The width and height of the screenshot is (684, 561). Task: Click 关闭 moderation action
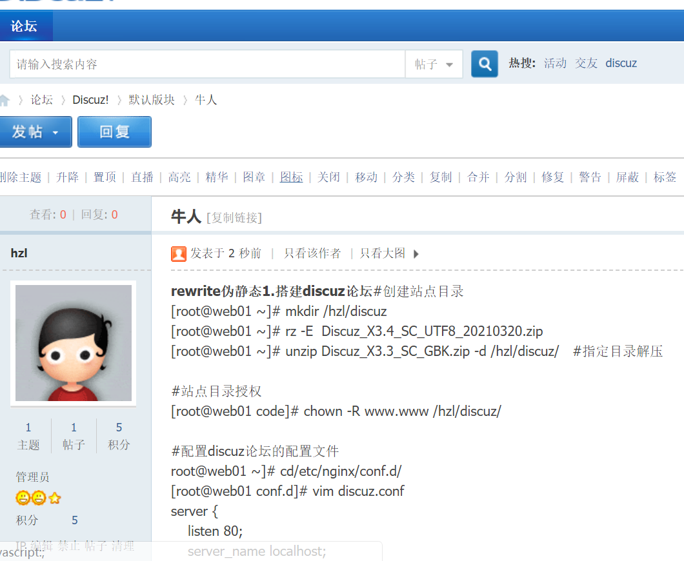pos(328,177)
